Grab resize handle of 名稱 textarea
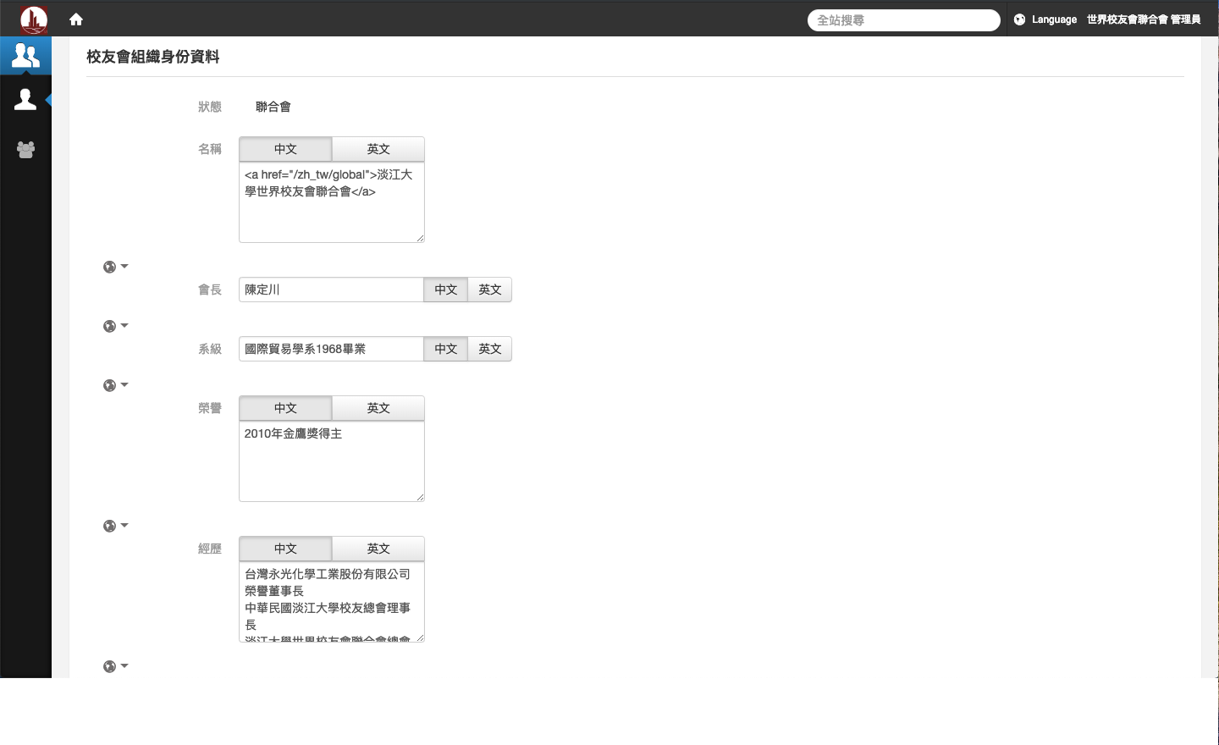This screenshot has height=745, width=1219. [x=420, y=238]
